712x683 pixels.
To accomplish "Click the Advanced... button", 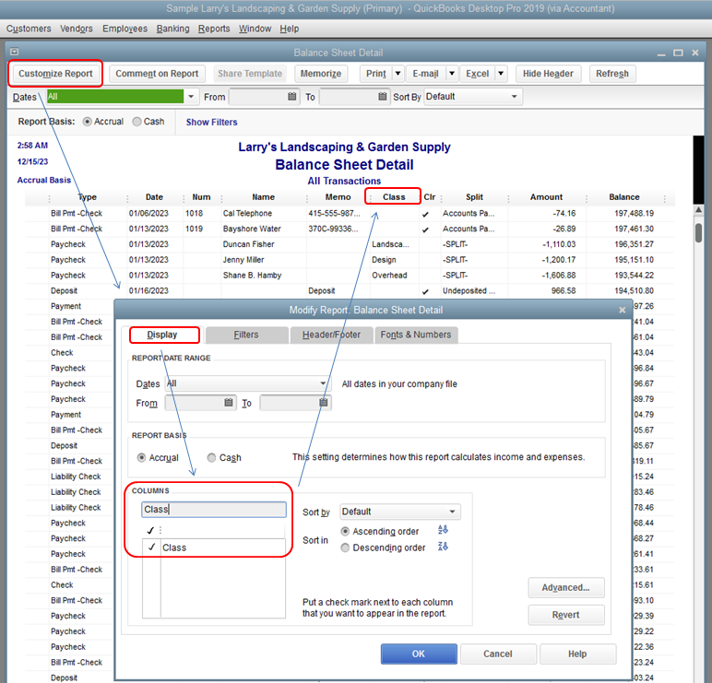I will tap(565, 588).
